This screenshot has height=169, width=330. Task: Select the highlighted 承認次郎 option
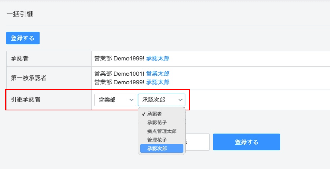click(162, 148)
